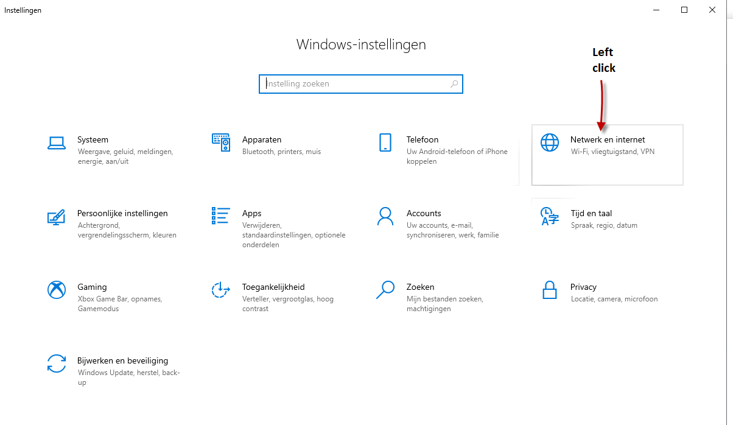
Task: Select the Privacy padlock icon
Action: tap(550, 290)
